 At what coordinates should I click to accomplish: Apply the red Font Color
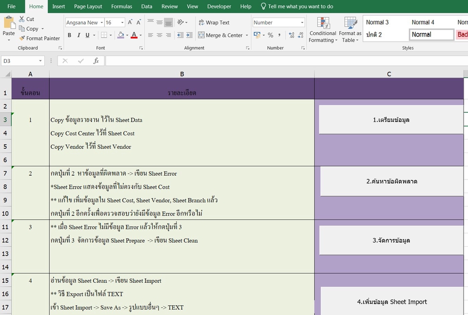(134, 35)
